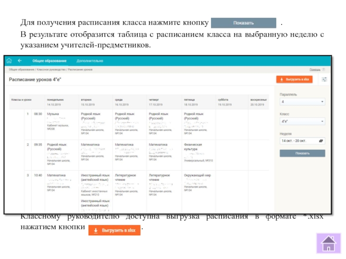Screen dimensions: 346x259
Task: Click the Помощь link
Action: pyautogui.click(x=315, y=69)
